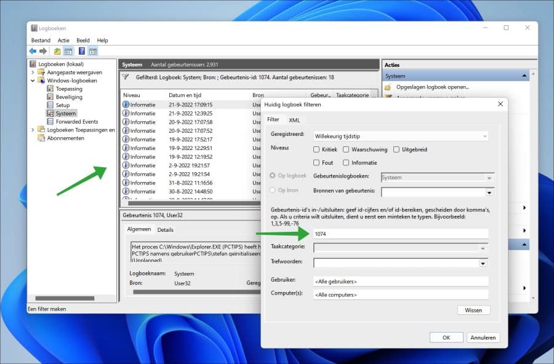The width and height of the screenshot is (554, 364).
Task: Select event row dated 2-9-2022 19:21:57
Action: (191, 165)
